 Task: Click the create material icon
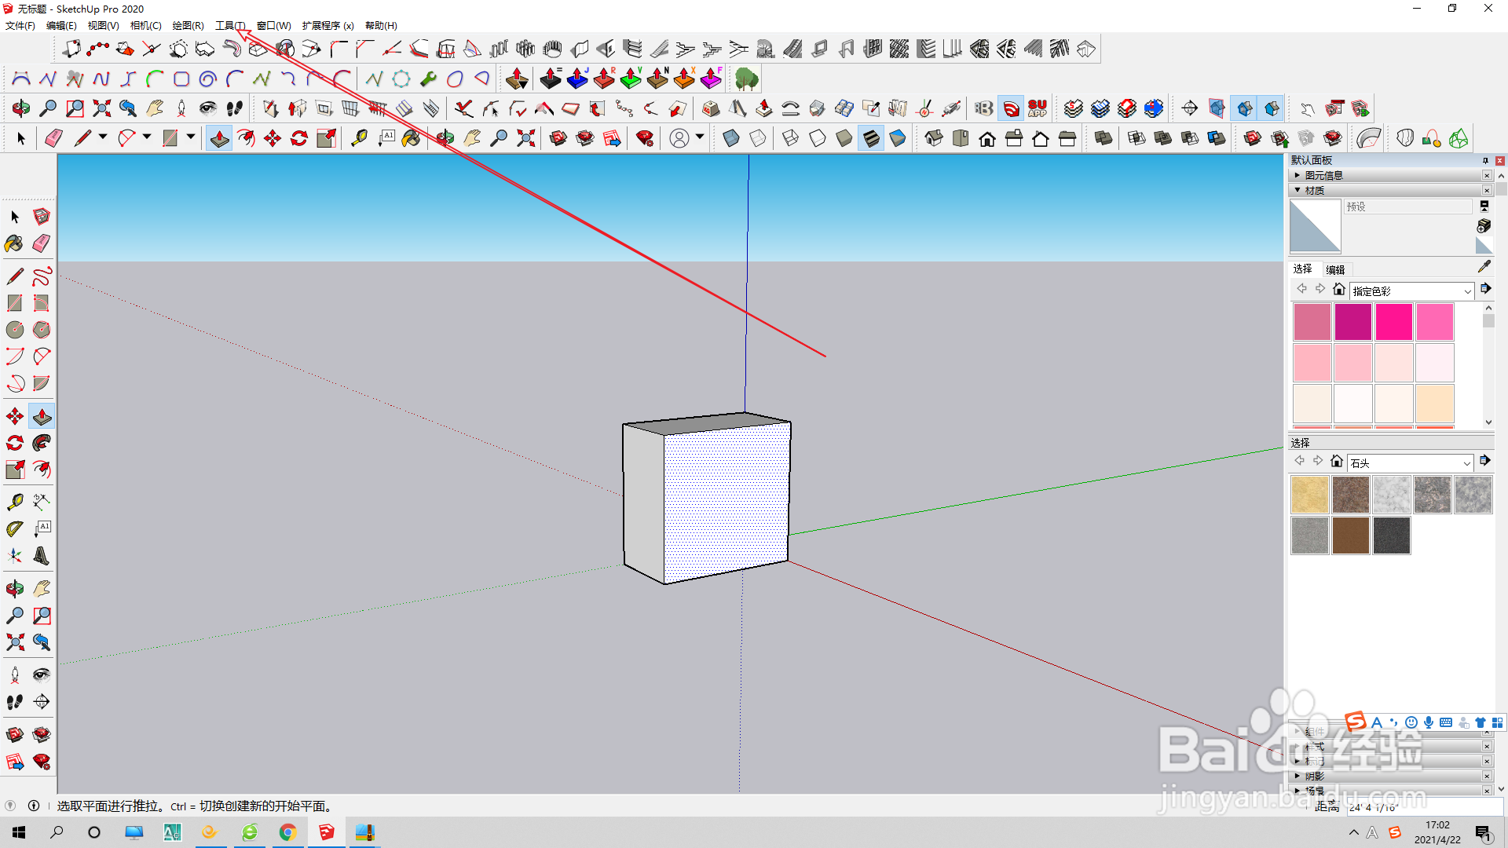tap(1484, 226)
